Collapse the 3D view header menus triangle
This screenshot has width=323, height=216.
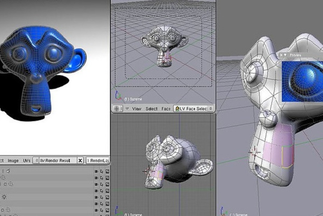coord(127,108)
